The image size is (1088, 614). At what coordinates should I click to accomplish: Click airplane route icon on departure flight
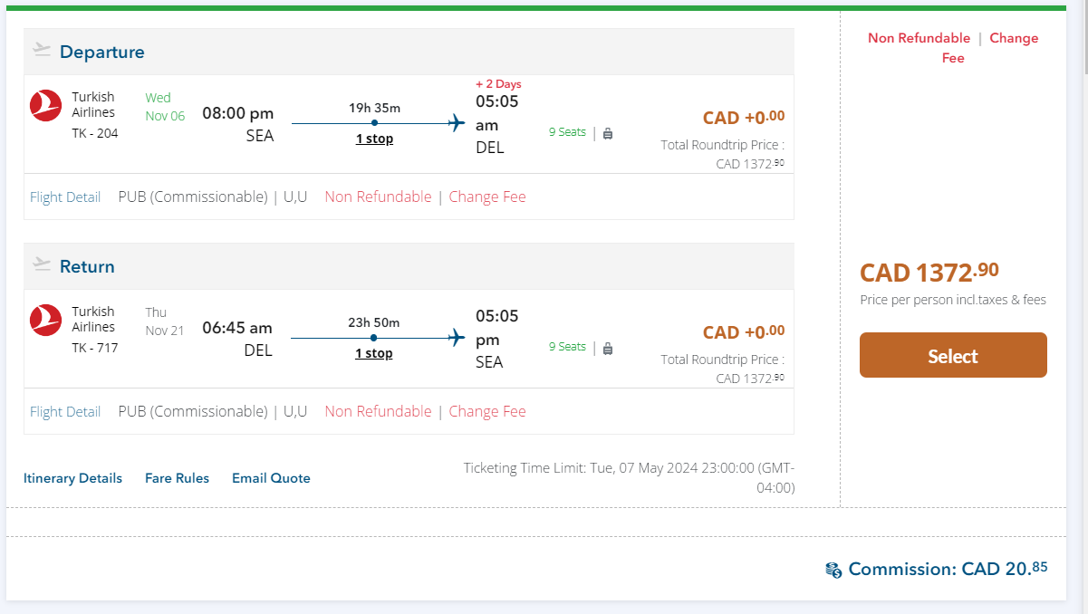[x=457, y=123]
